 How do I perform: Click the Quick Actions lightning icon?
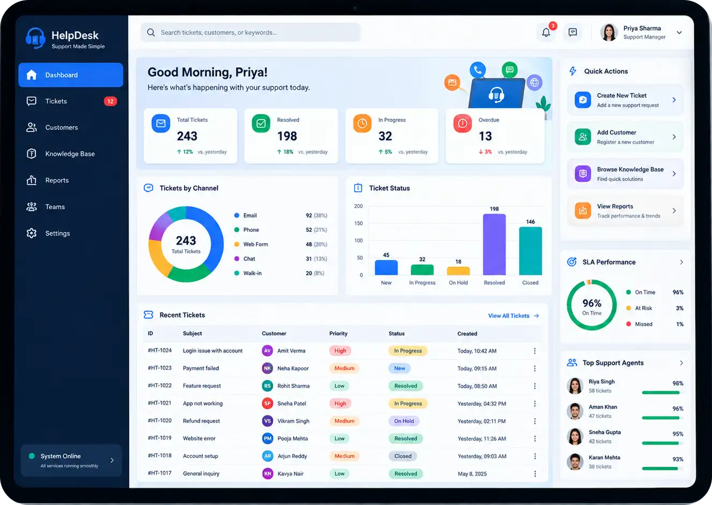click(572, 71)
